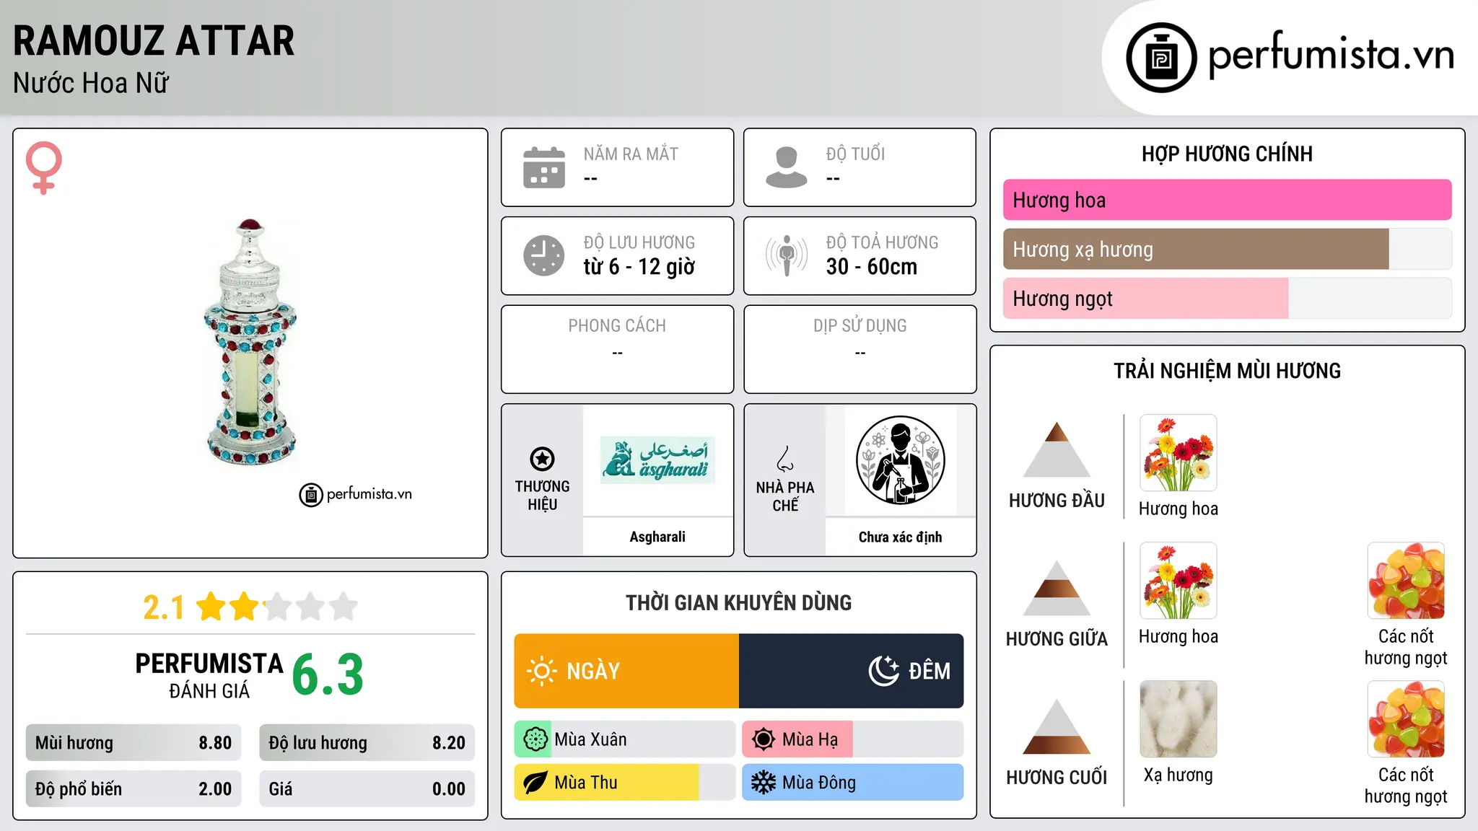
Task: Click the THỜI GIAN KHUYÊN DÙNG heading
Action: coord(738,602)
